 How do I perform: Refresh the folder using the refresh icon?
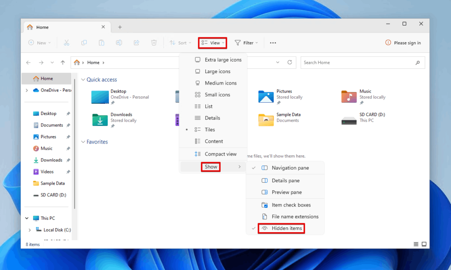pyautogui.click(x=290, y=62)
